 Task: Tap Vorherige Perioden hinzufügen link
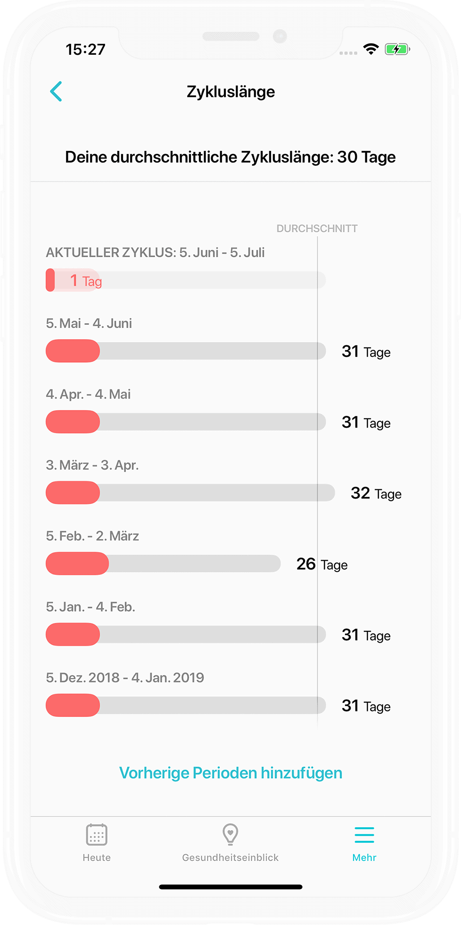230,773
